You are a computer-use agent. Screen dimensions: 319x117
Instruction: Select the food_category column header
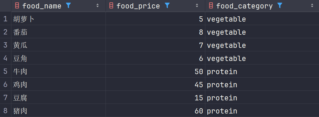pos(244,6)
